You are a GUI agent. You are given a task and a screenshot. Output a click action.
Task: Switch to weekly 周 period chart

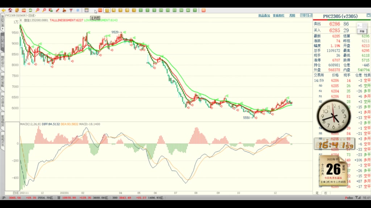click(114, 10)
